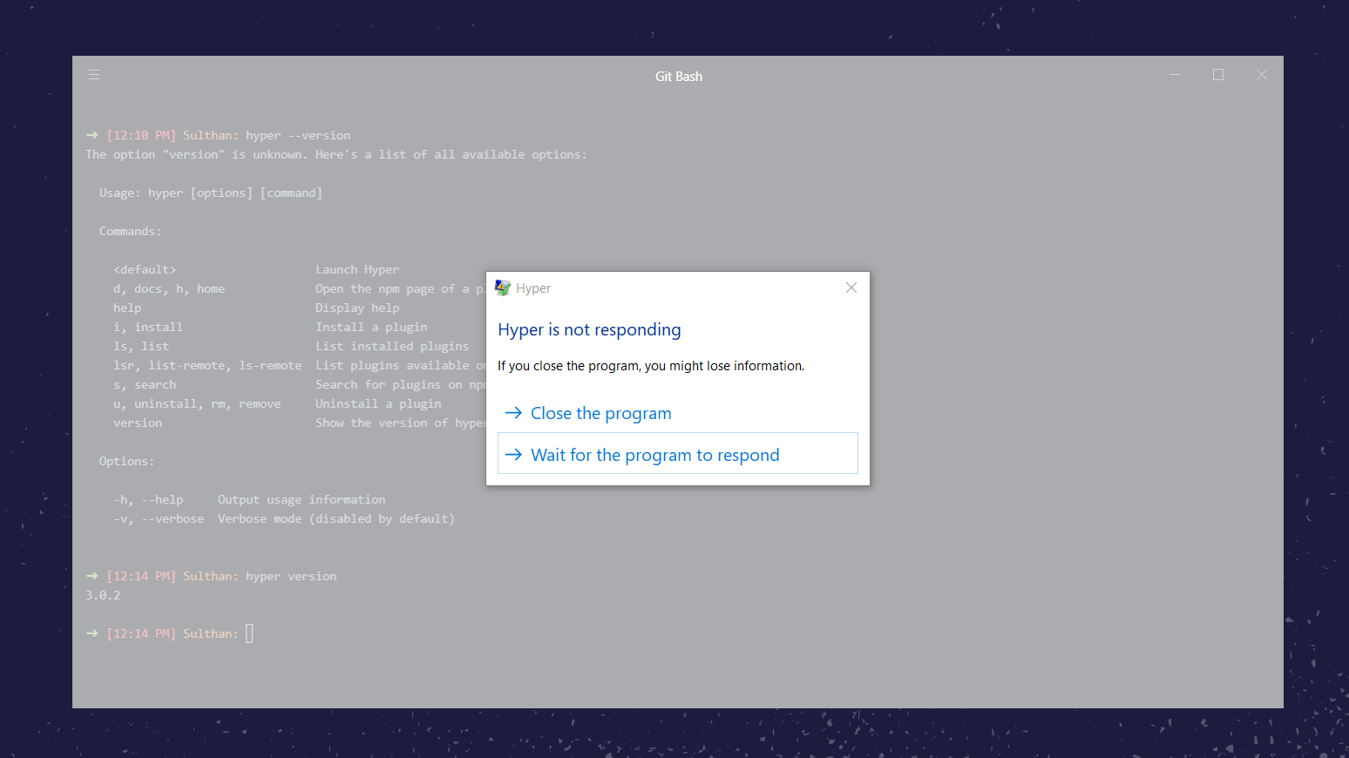
Task: Open the Hyper hamburger menu
Action: coord(93,75)
